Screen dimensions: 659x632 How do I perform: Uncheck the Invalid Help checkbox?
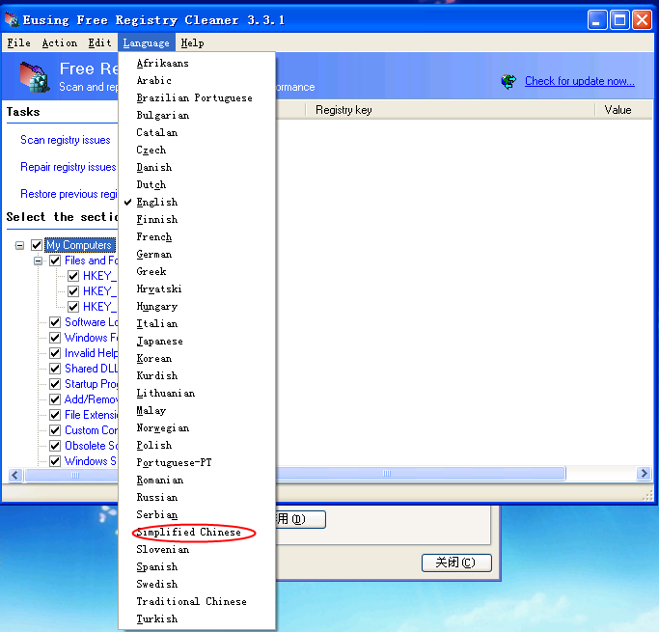pyautogui.click(x=55, y=353)
